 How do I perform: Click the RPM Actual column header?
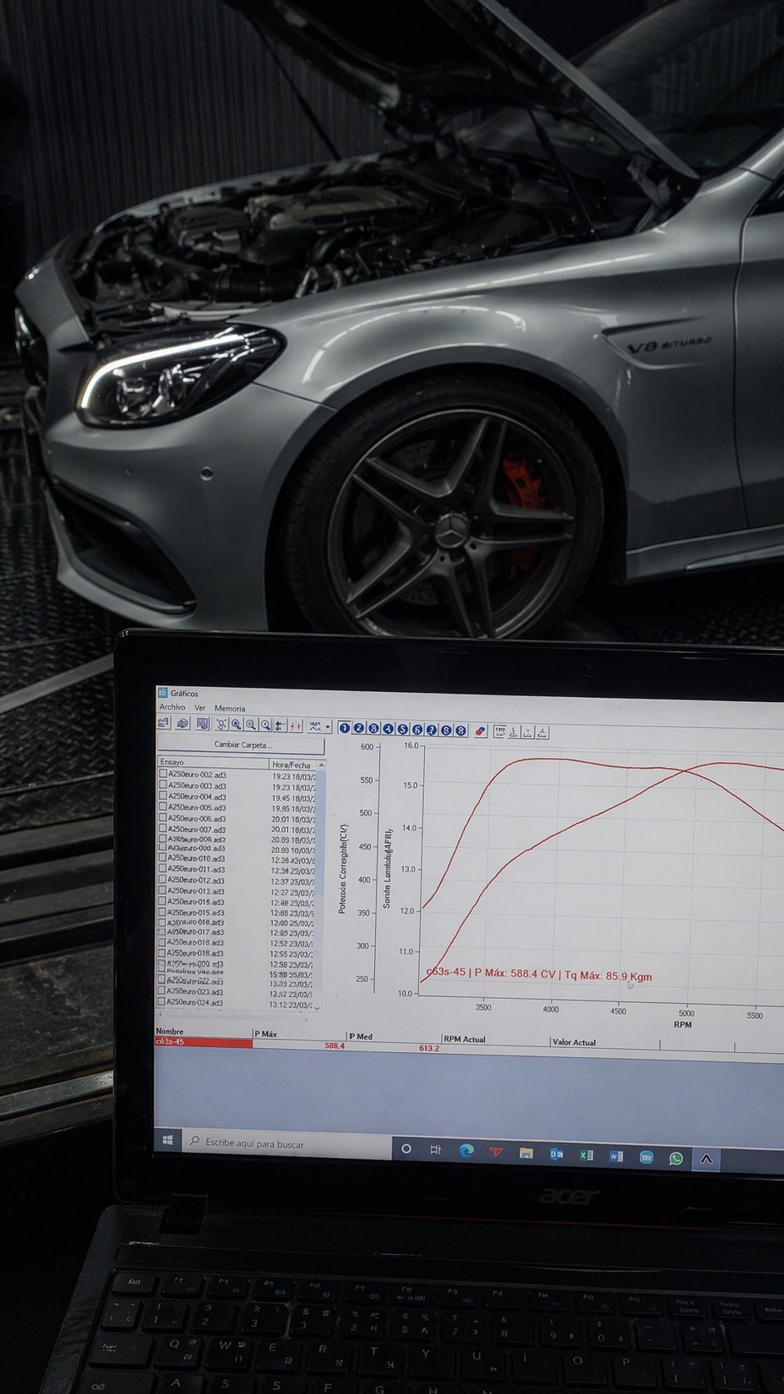(x=495, y=1040)
